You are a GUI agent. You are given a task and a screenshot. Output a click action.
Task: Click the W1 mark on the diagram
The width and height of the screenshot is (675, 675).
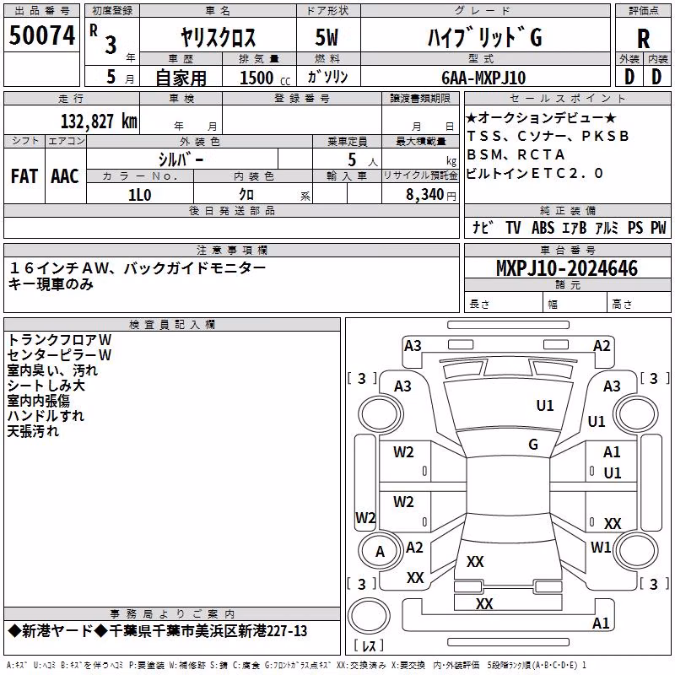point(601,547)
